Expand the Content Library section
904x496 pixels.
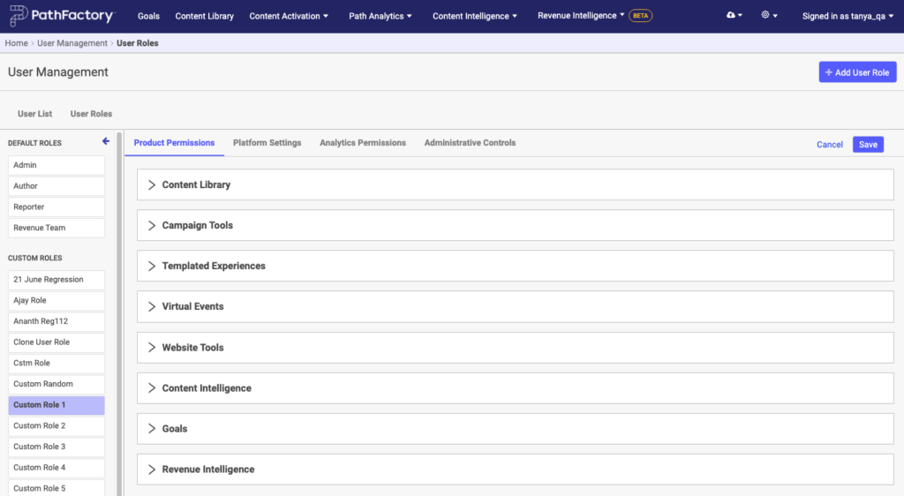point(515,185)
